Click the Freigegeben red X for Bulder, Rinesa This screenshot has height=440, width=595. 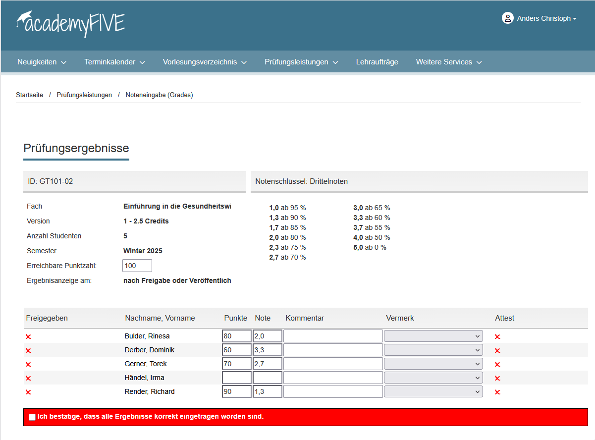pyautogui.click(x=28, y=337)
